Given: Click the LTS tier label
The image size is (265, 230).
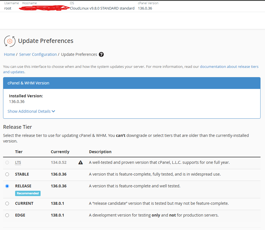Looking at the screenshot, I should pos(18,163).
